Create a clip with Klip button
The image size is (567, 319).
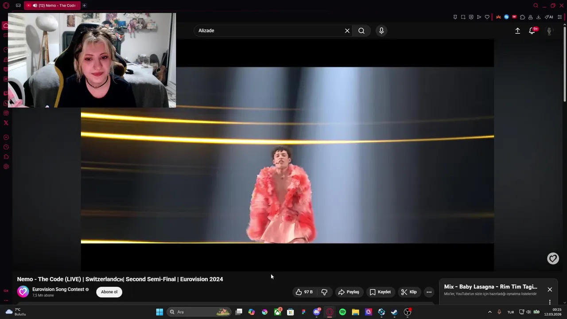pyautogui.click(x=409, y=292)
